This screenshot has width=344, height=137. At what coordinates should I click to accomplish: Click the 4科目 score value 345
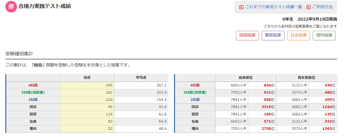click(x=109, y=85)
